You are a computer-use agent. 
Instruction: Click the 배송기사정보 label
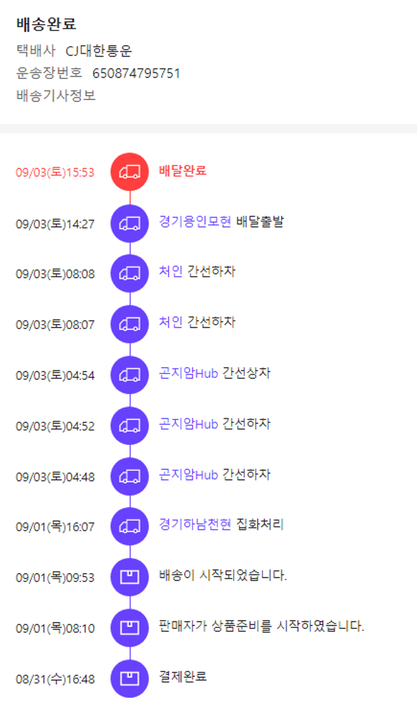56,96
